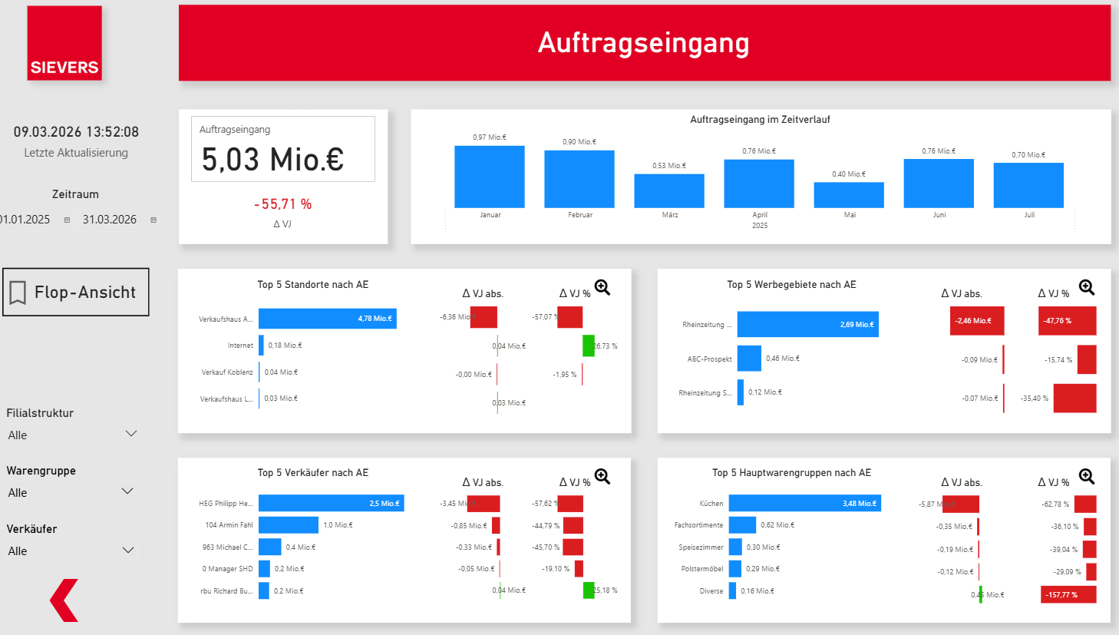Screen dimensions: 1119x635
Task: Select the HEG Philipp 2,5 Mio.€ bar
Action: pos(332,504)
